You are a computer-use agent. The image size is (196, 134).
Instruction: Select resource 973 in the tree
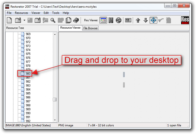pos(28,46)
